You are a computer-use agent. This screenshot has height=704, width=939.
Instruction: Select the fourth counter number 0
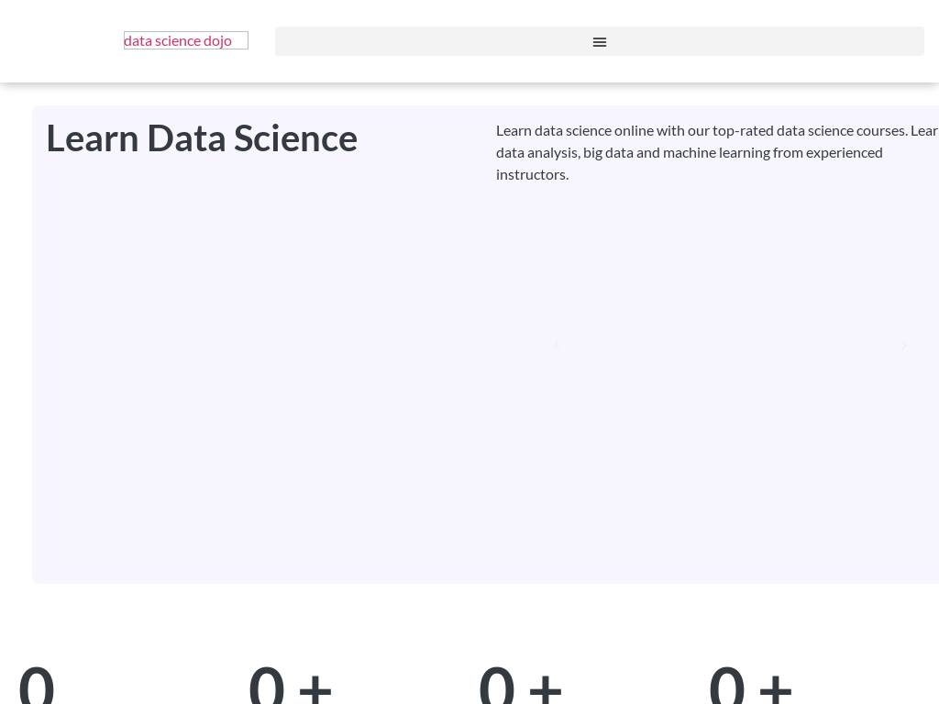[727, 684]
